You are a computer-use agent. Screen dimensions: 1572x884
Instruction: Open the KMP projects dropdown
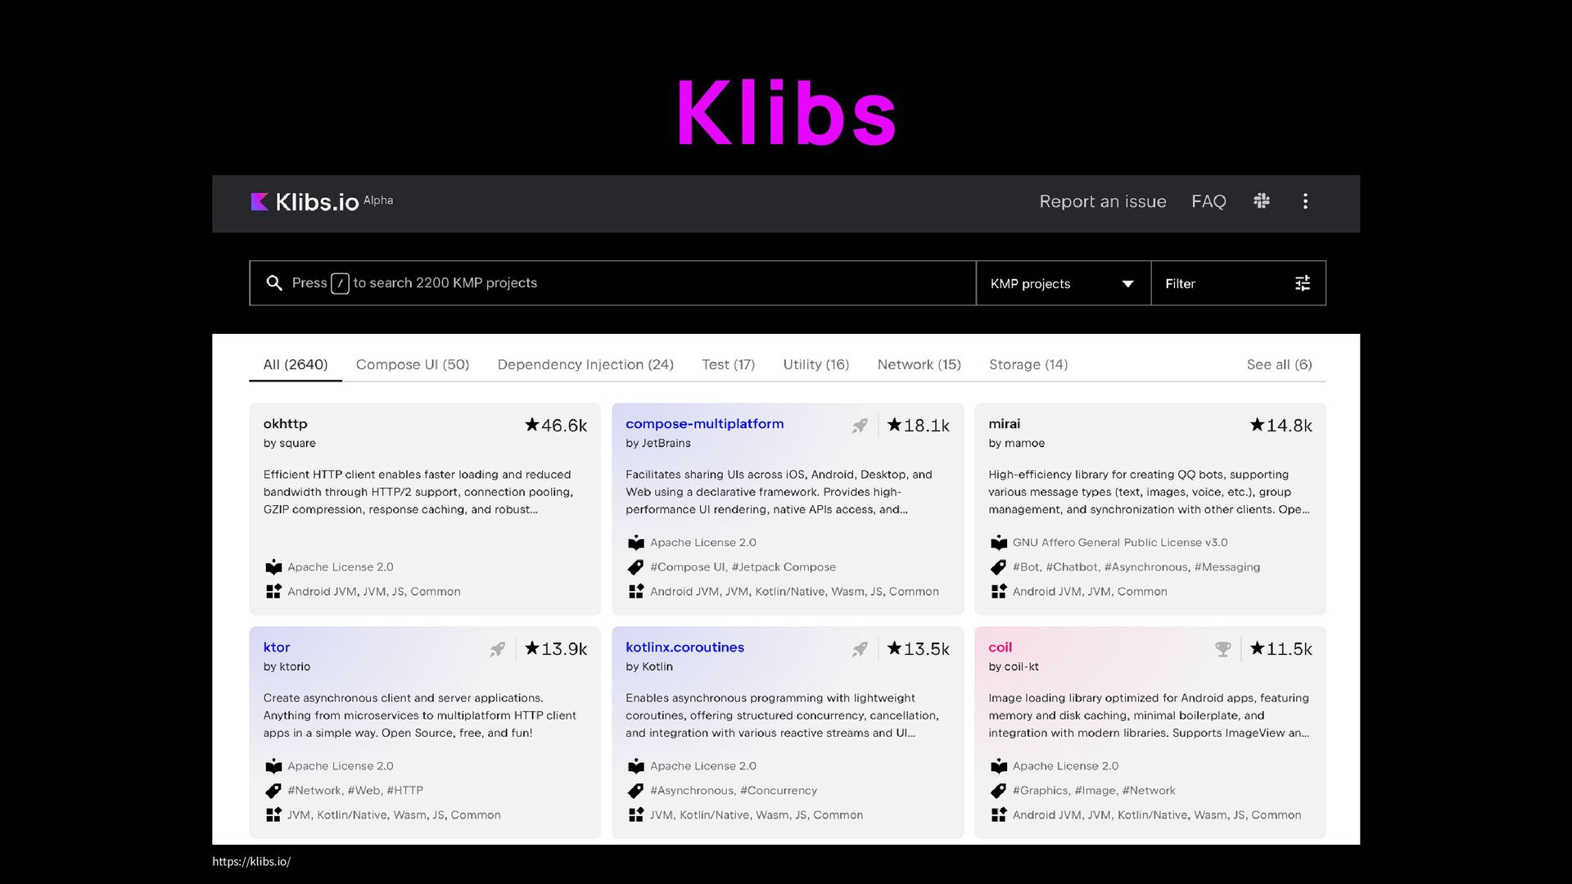[1063, 283]
